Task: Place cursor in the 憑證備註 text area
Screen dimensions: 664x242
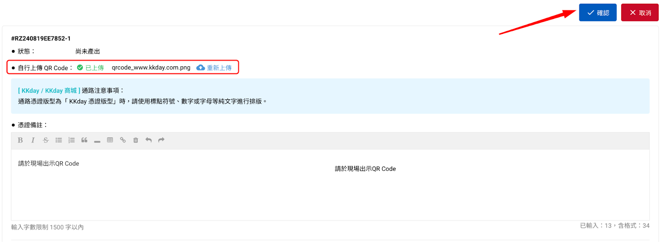Action: click(x=330, y=185)
